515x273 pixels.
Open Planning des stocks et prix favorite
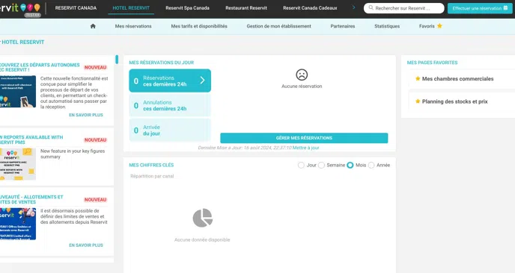click(x=455, y=101)
